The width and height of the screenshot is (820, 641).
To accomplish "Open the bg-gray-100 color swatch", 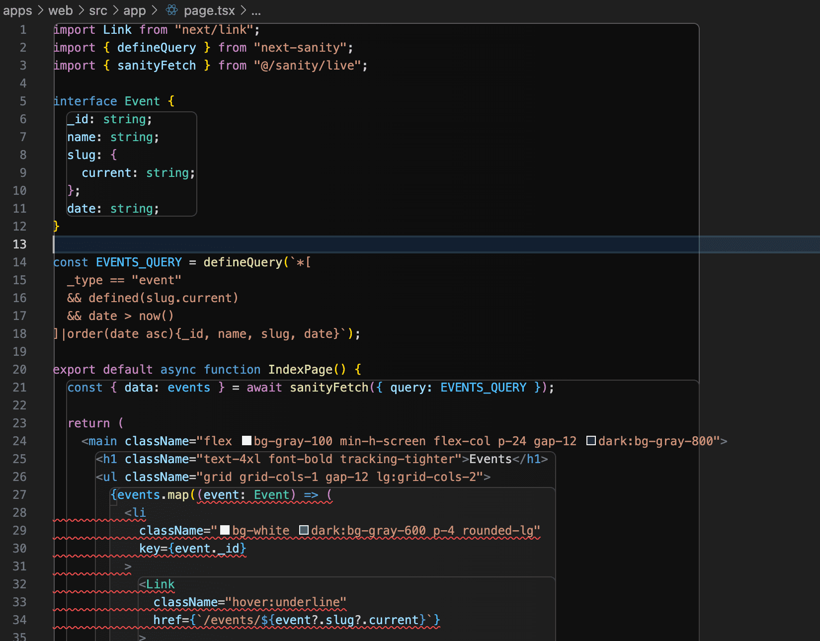I will (x=246, y=441).
